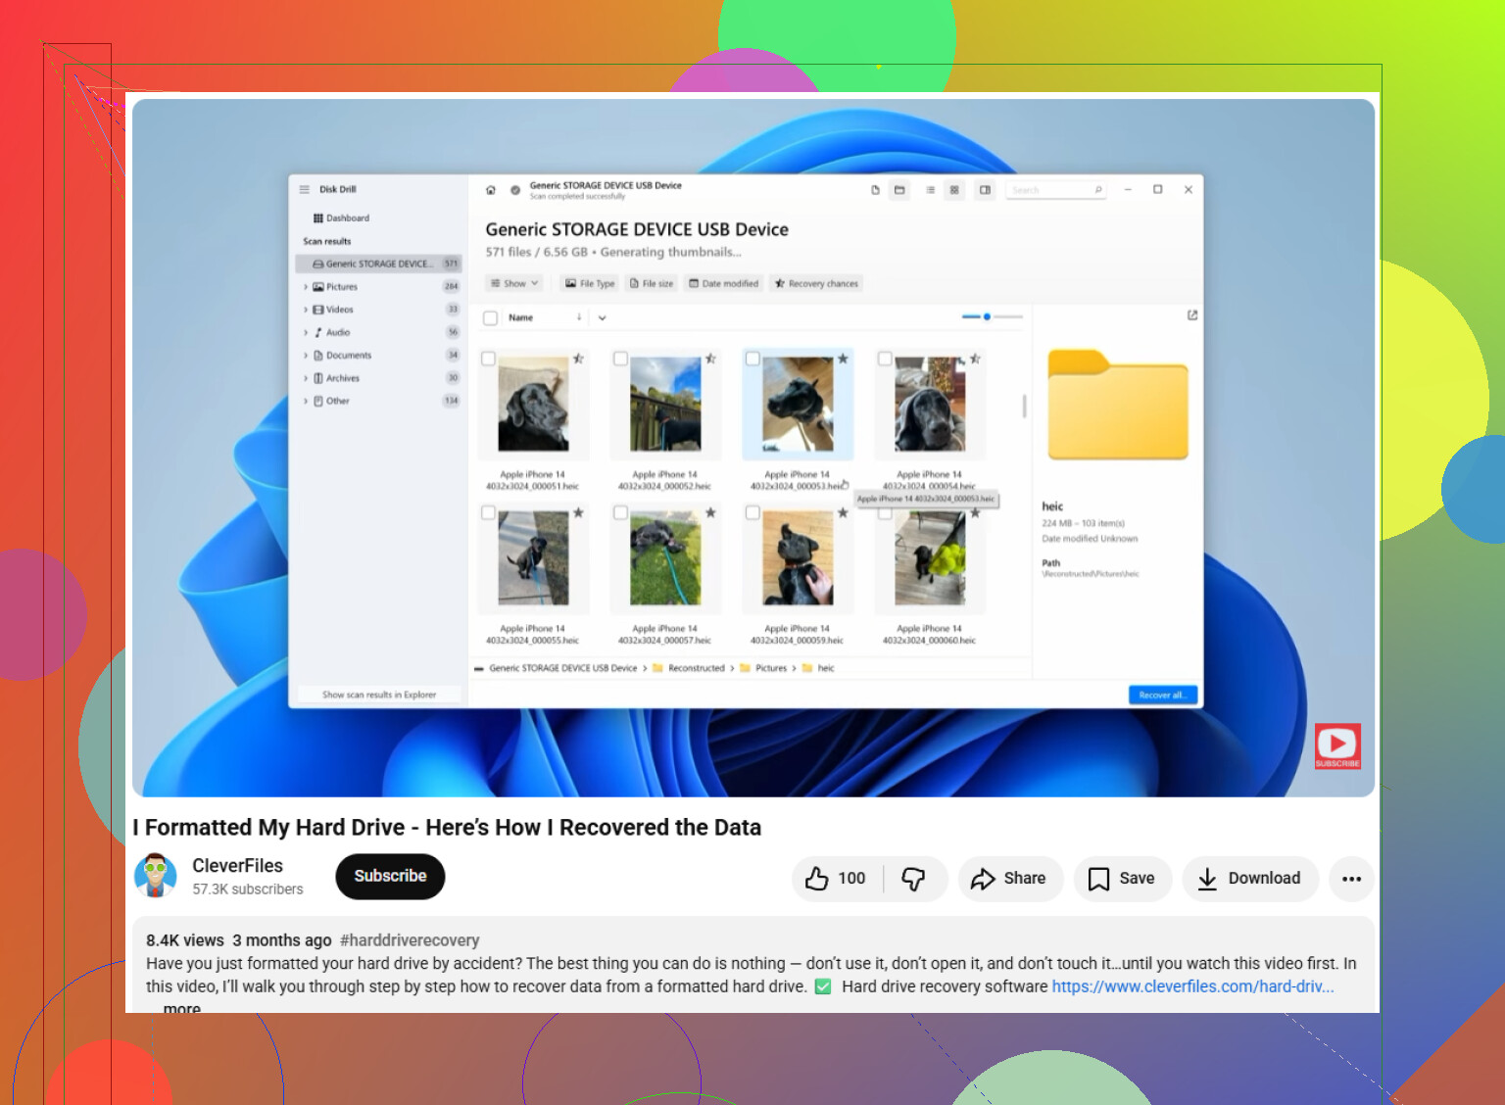Screen dimensions: 1505x1105
Task: Click the thumbnail size slider
Action: (x=992, y=316)
